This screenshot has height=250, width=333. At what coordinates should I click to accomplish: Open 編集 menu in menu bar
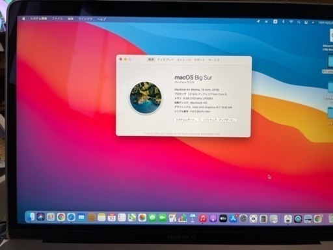[x=70, y=19]
